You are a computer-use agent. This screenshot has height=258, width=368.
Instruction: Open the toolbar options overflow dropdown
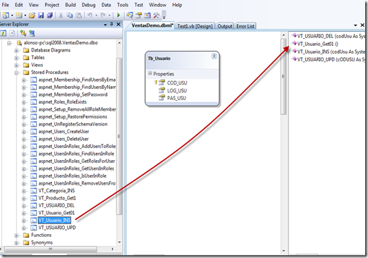(164, 16)
